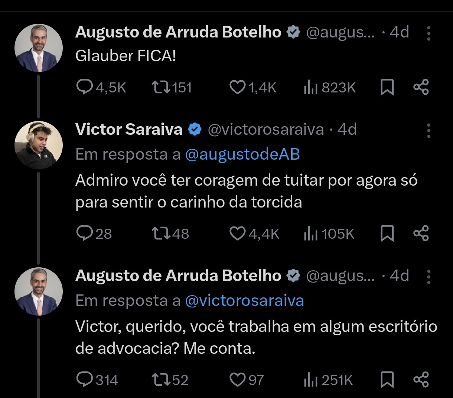Screen dimensions: 453x398
Task: Open more options for the "Glauber FICA!" tweet
Action: [429, 33]
